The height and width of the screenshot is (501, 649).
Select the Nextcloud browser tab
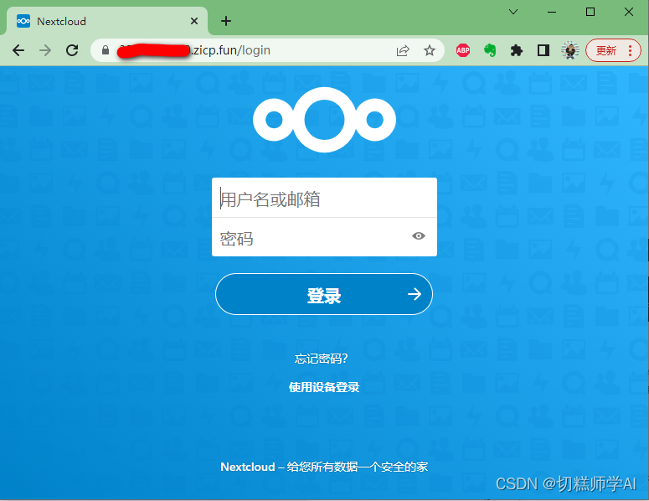tap(107, 21)
